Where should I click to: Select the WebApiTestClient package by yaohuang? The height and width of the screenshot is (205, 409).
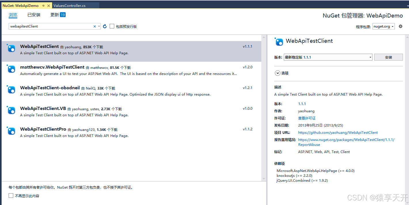(132, 51)
